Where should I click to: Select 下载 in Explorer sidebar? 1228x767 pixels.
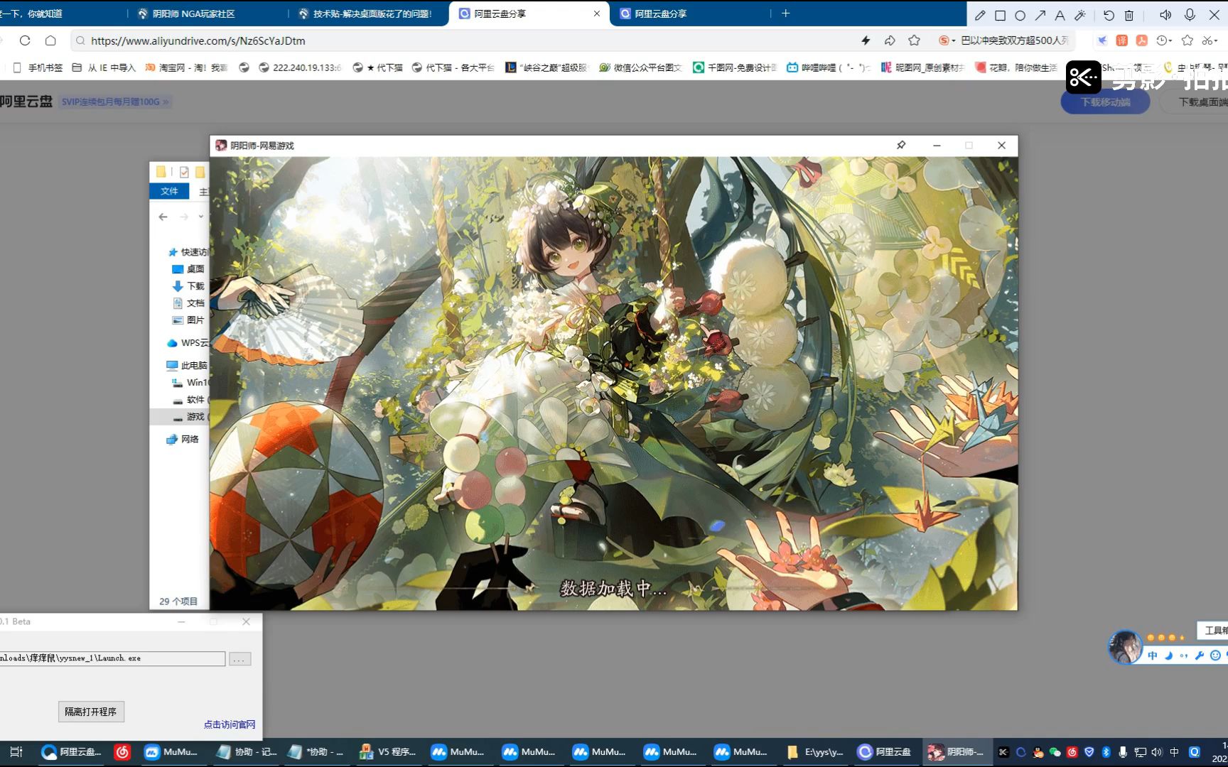(188, 286)
